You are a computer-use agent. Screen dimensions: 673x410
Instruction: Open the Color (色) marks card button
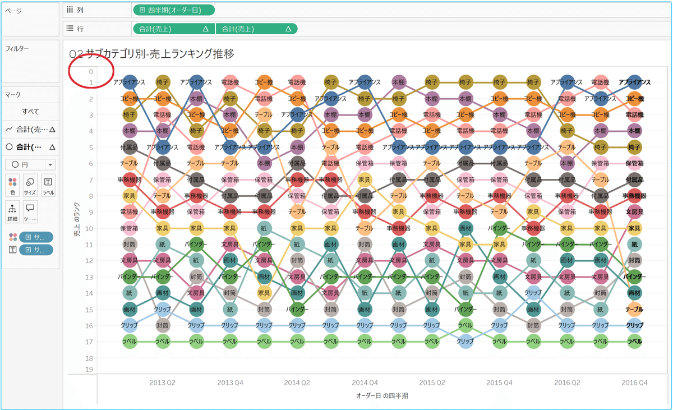[x=12, y=185]
